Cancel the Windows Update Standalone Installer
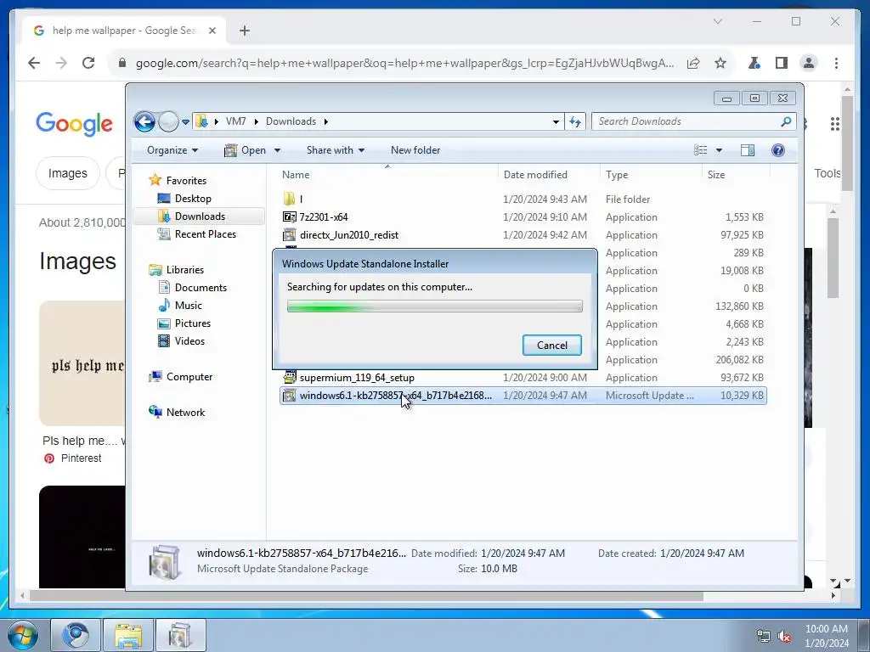The height and width of the screenshot is (652, 870). coord(552,345)
